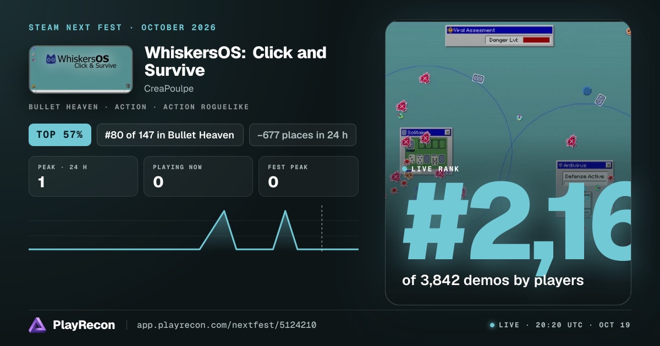Click the blue hexagon object in game screenshot
The width and height of the screenshot is (660, 346).
click(x=587, y=91)
